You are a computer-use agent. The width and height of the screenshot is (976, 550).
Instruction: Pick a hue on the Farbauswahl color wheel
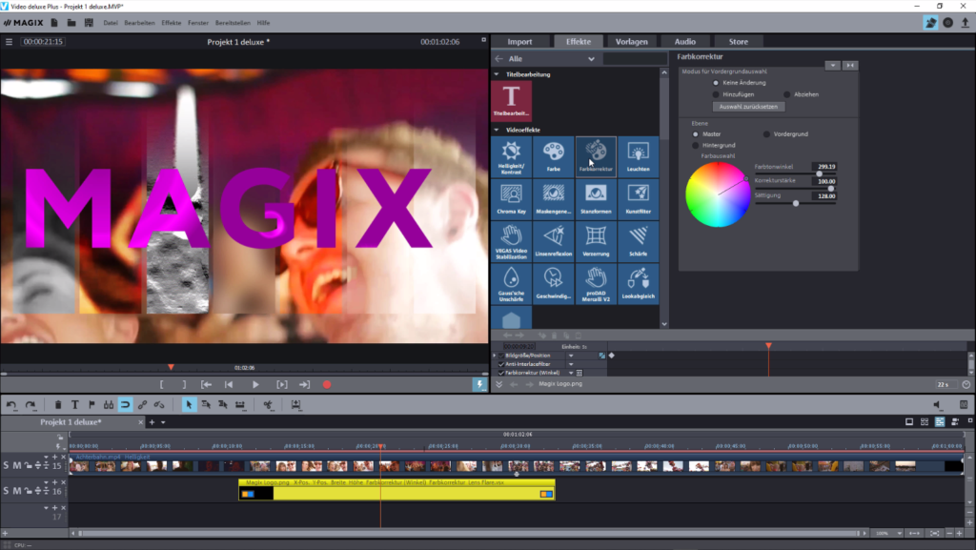coord(718,194)
